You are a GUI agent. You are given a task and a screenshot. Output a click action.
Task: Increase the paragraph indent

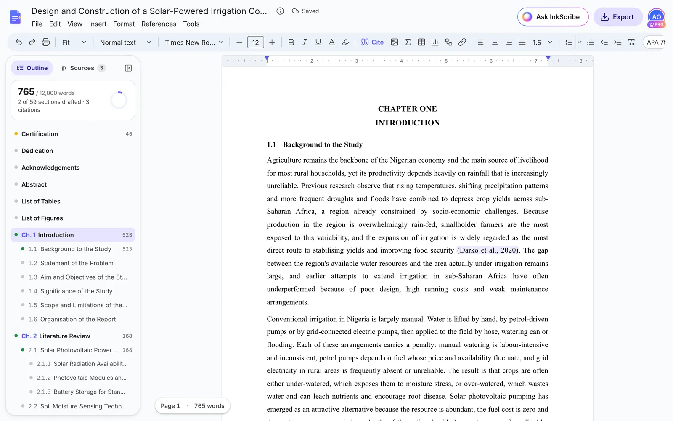click(617, 42)
